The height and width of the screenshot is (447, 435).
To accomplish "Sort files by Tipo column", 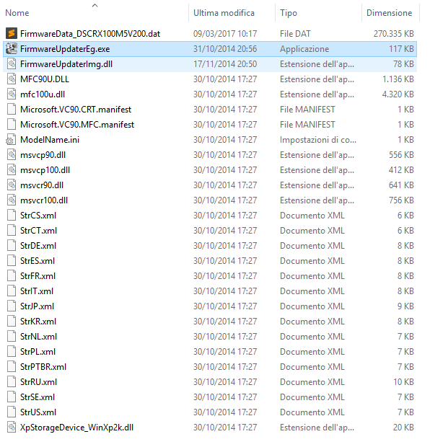I will pos(289,13).
